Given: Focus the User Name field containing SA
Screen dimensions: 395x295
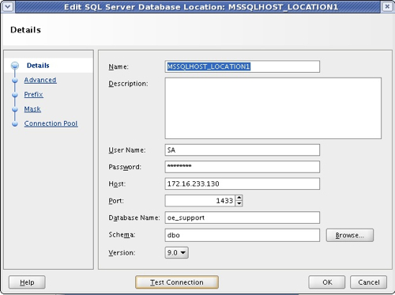Looking at the screenshot, I should point(243,150).
